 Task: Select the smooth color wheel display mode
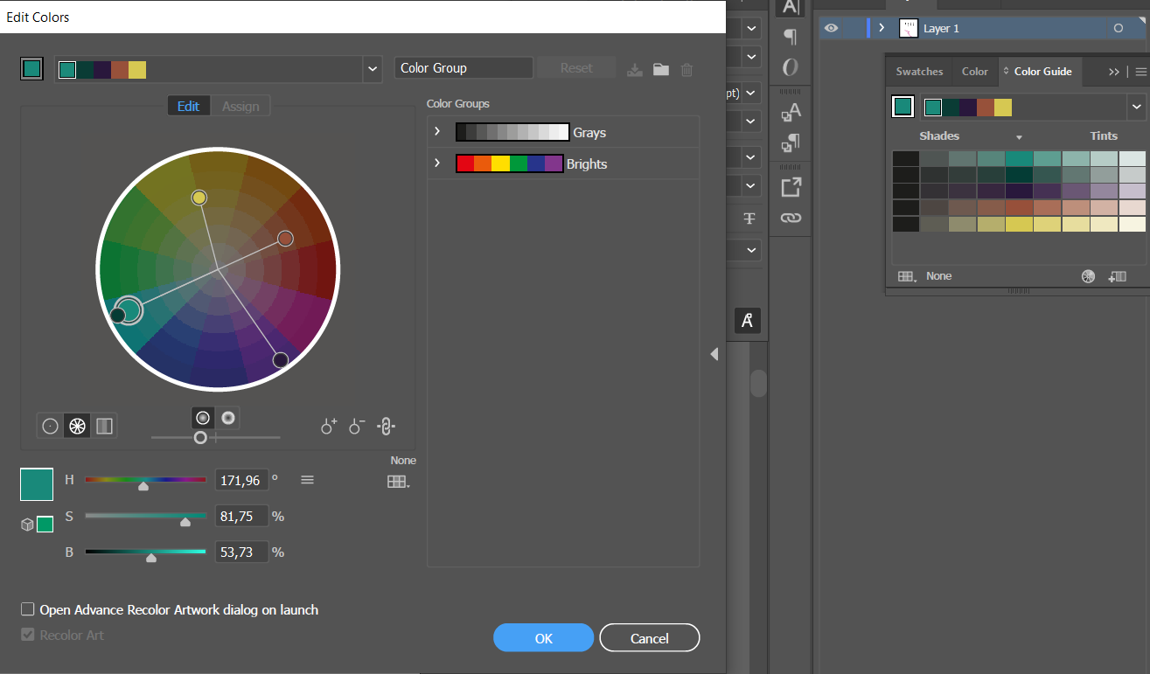(50, 426)
